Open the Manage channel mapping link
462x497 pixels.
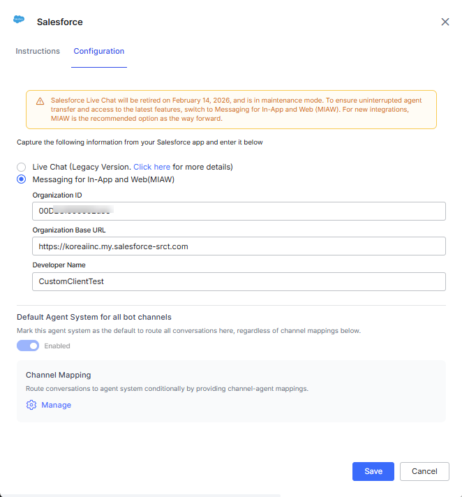point(56,405)
